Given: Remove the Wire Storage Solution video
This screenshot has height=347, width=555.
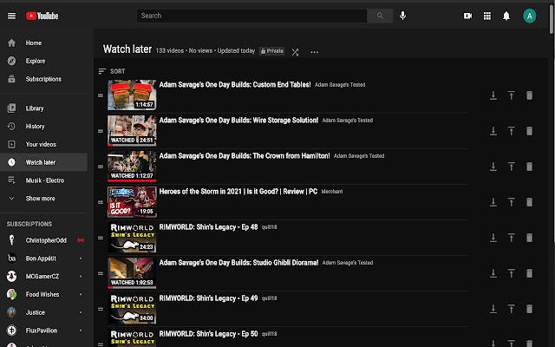Looking at the screenshot, I should 529,131.
